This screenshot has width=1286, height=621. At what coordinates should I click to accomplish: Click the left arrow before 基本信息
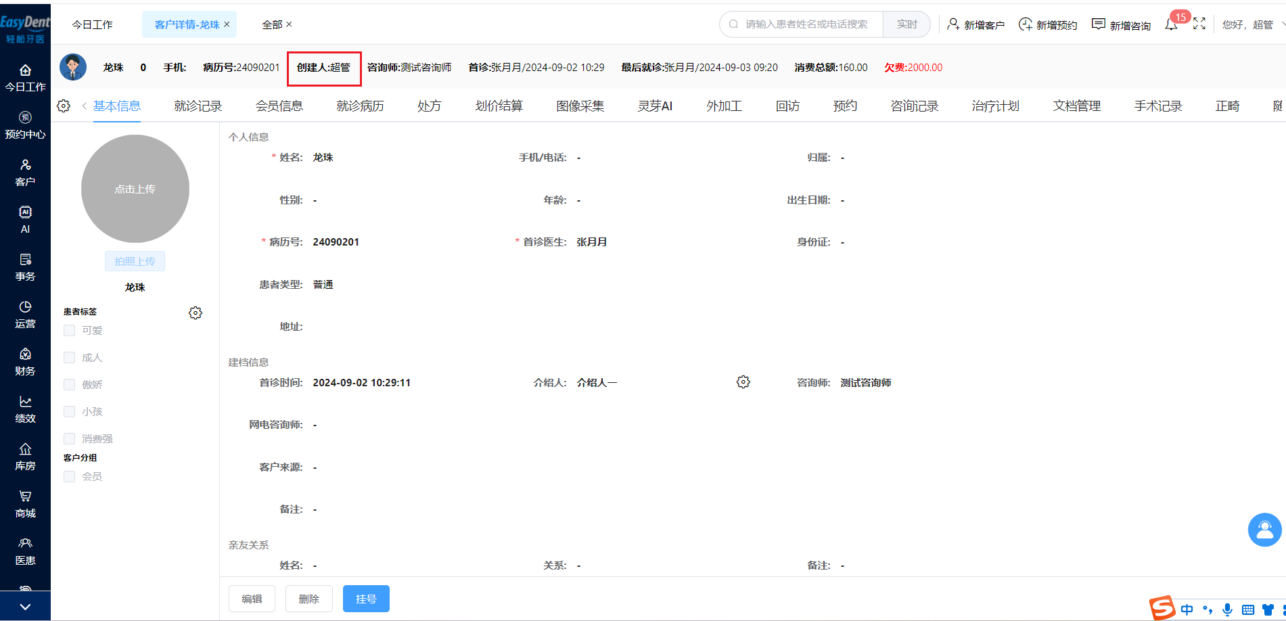[x=84, y=106]
